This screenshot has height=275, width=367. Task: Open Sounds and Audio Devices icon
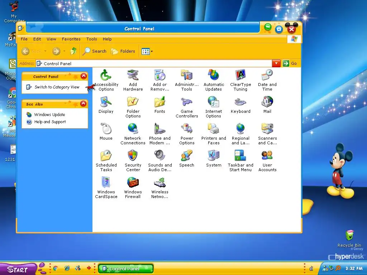(x=160, y=161)
